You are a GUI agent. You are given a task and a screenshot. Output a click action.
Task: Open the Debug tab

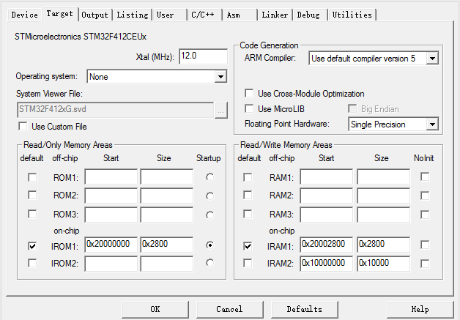[x=310, y=15]
